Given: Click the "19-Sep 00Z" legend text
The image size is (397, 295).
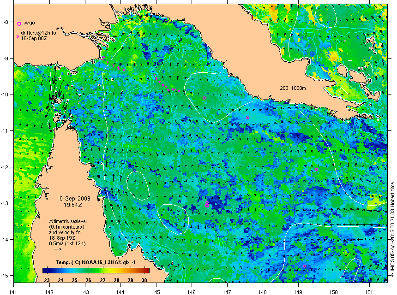Looking at the screenshot, I should [x=34, y=38].
